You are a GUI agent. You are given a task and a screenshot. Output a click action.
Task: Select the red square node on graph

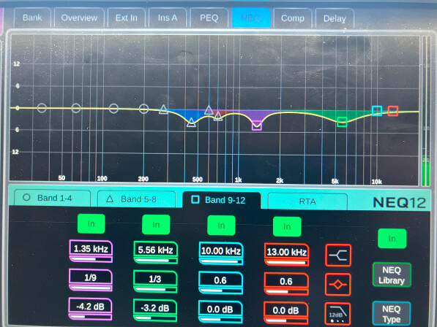(393, 111)
